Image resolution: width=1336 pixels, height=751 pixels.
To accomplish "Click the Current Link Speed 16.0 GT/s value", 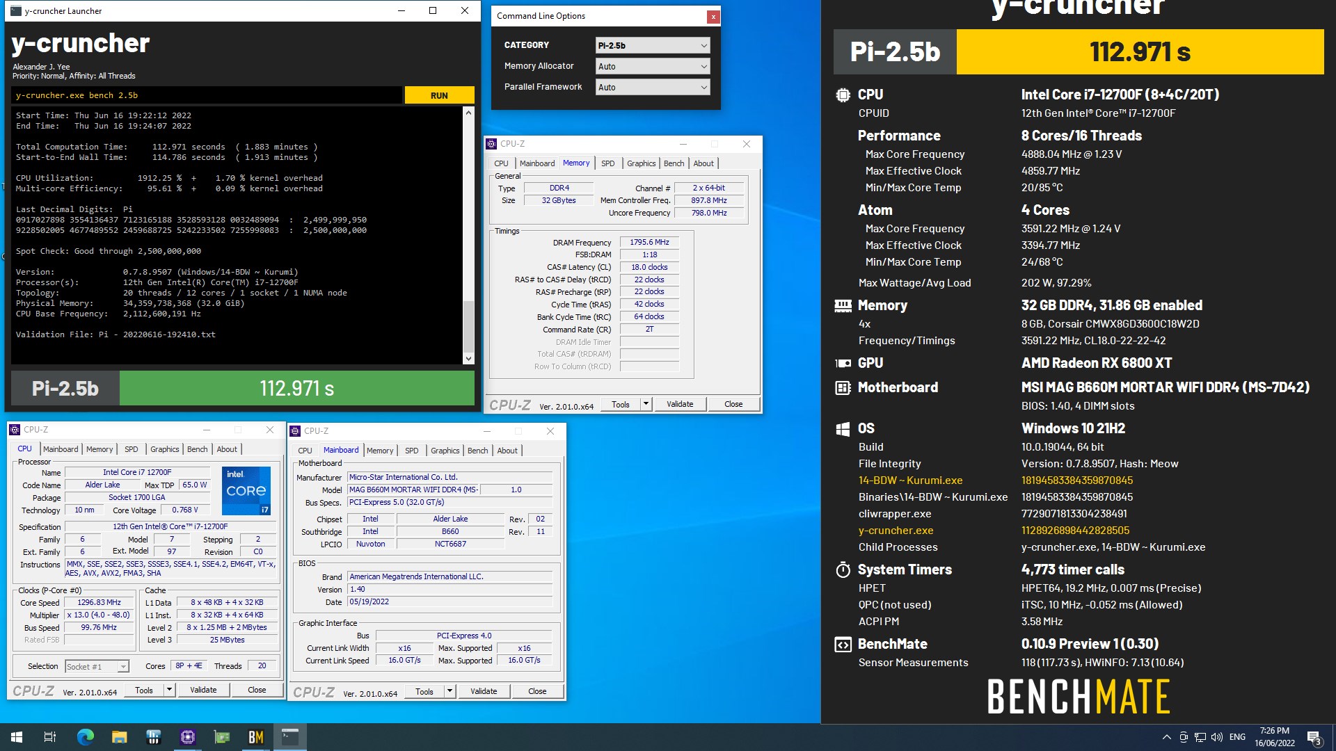I will tap(404, 661).
